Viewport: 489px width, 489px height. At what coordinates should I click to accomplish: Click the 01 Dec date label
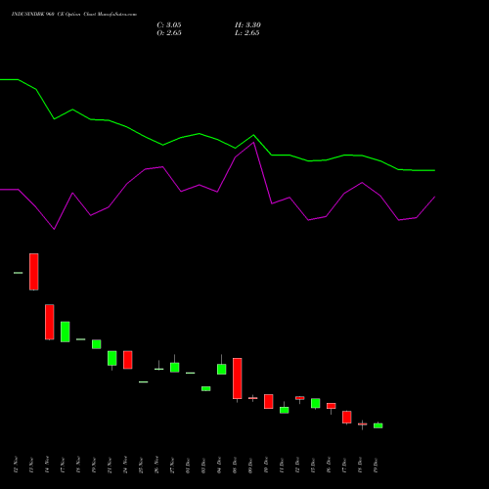point(188,466)
